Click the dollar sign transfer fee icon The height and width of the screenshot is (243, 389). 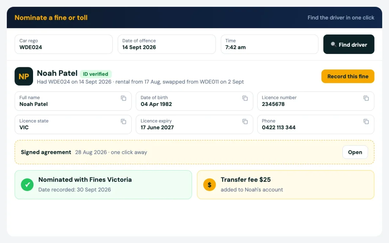209,185
